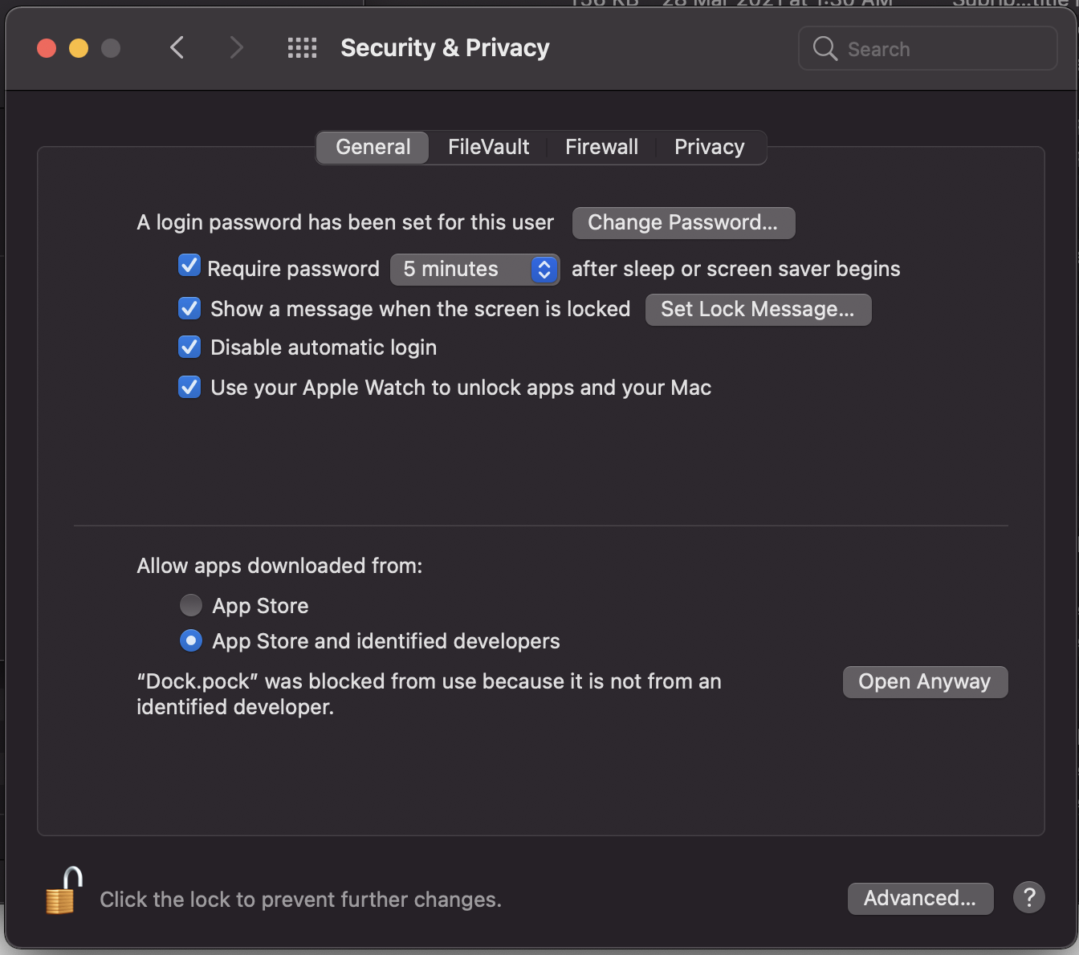Uncheck Disable automatic login
This screenshot has width=1079, height=955.
coord(189,347)
